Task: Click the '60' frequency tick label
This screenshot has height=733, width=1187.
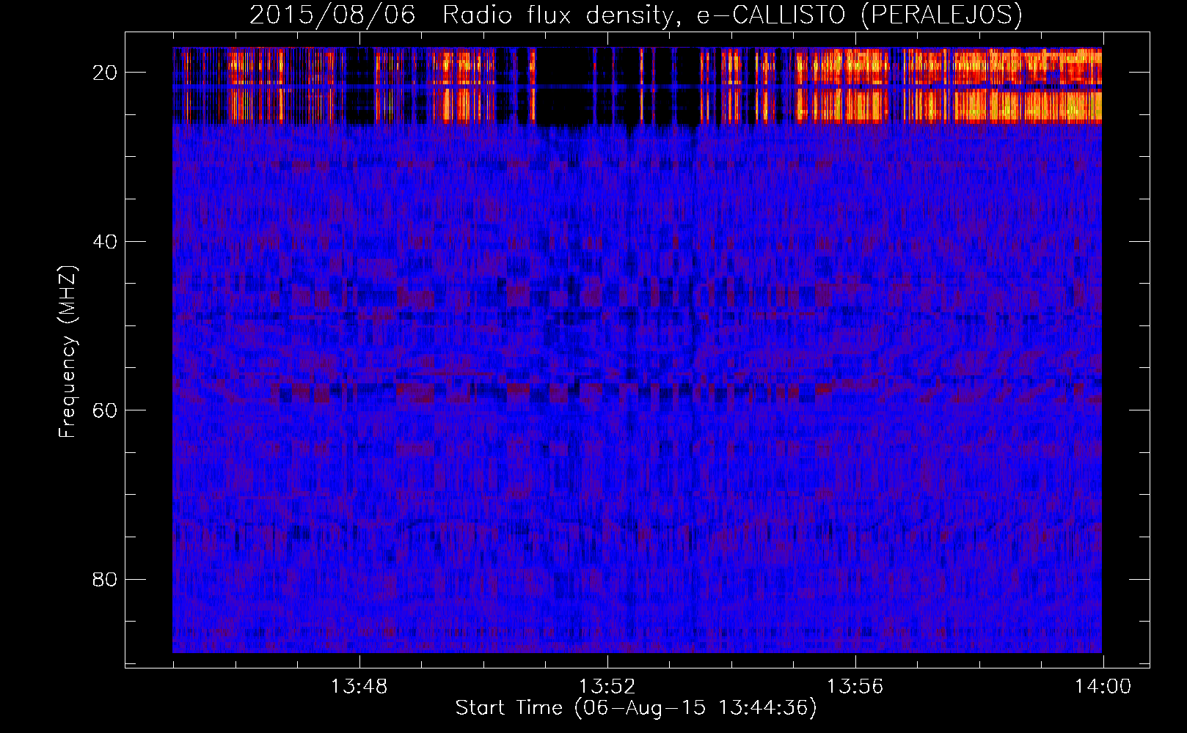Action: point(106,410)
